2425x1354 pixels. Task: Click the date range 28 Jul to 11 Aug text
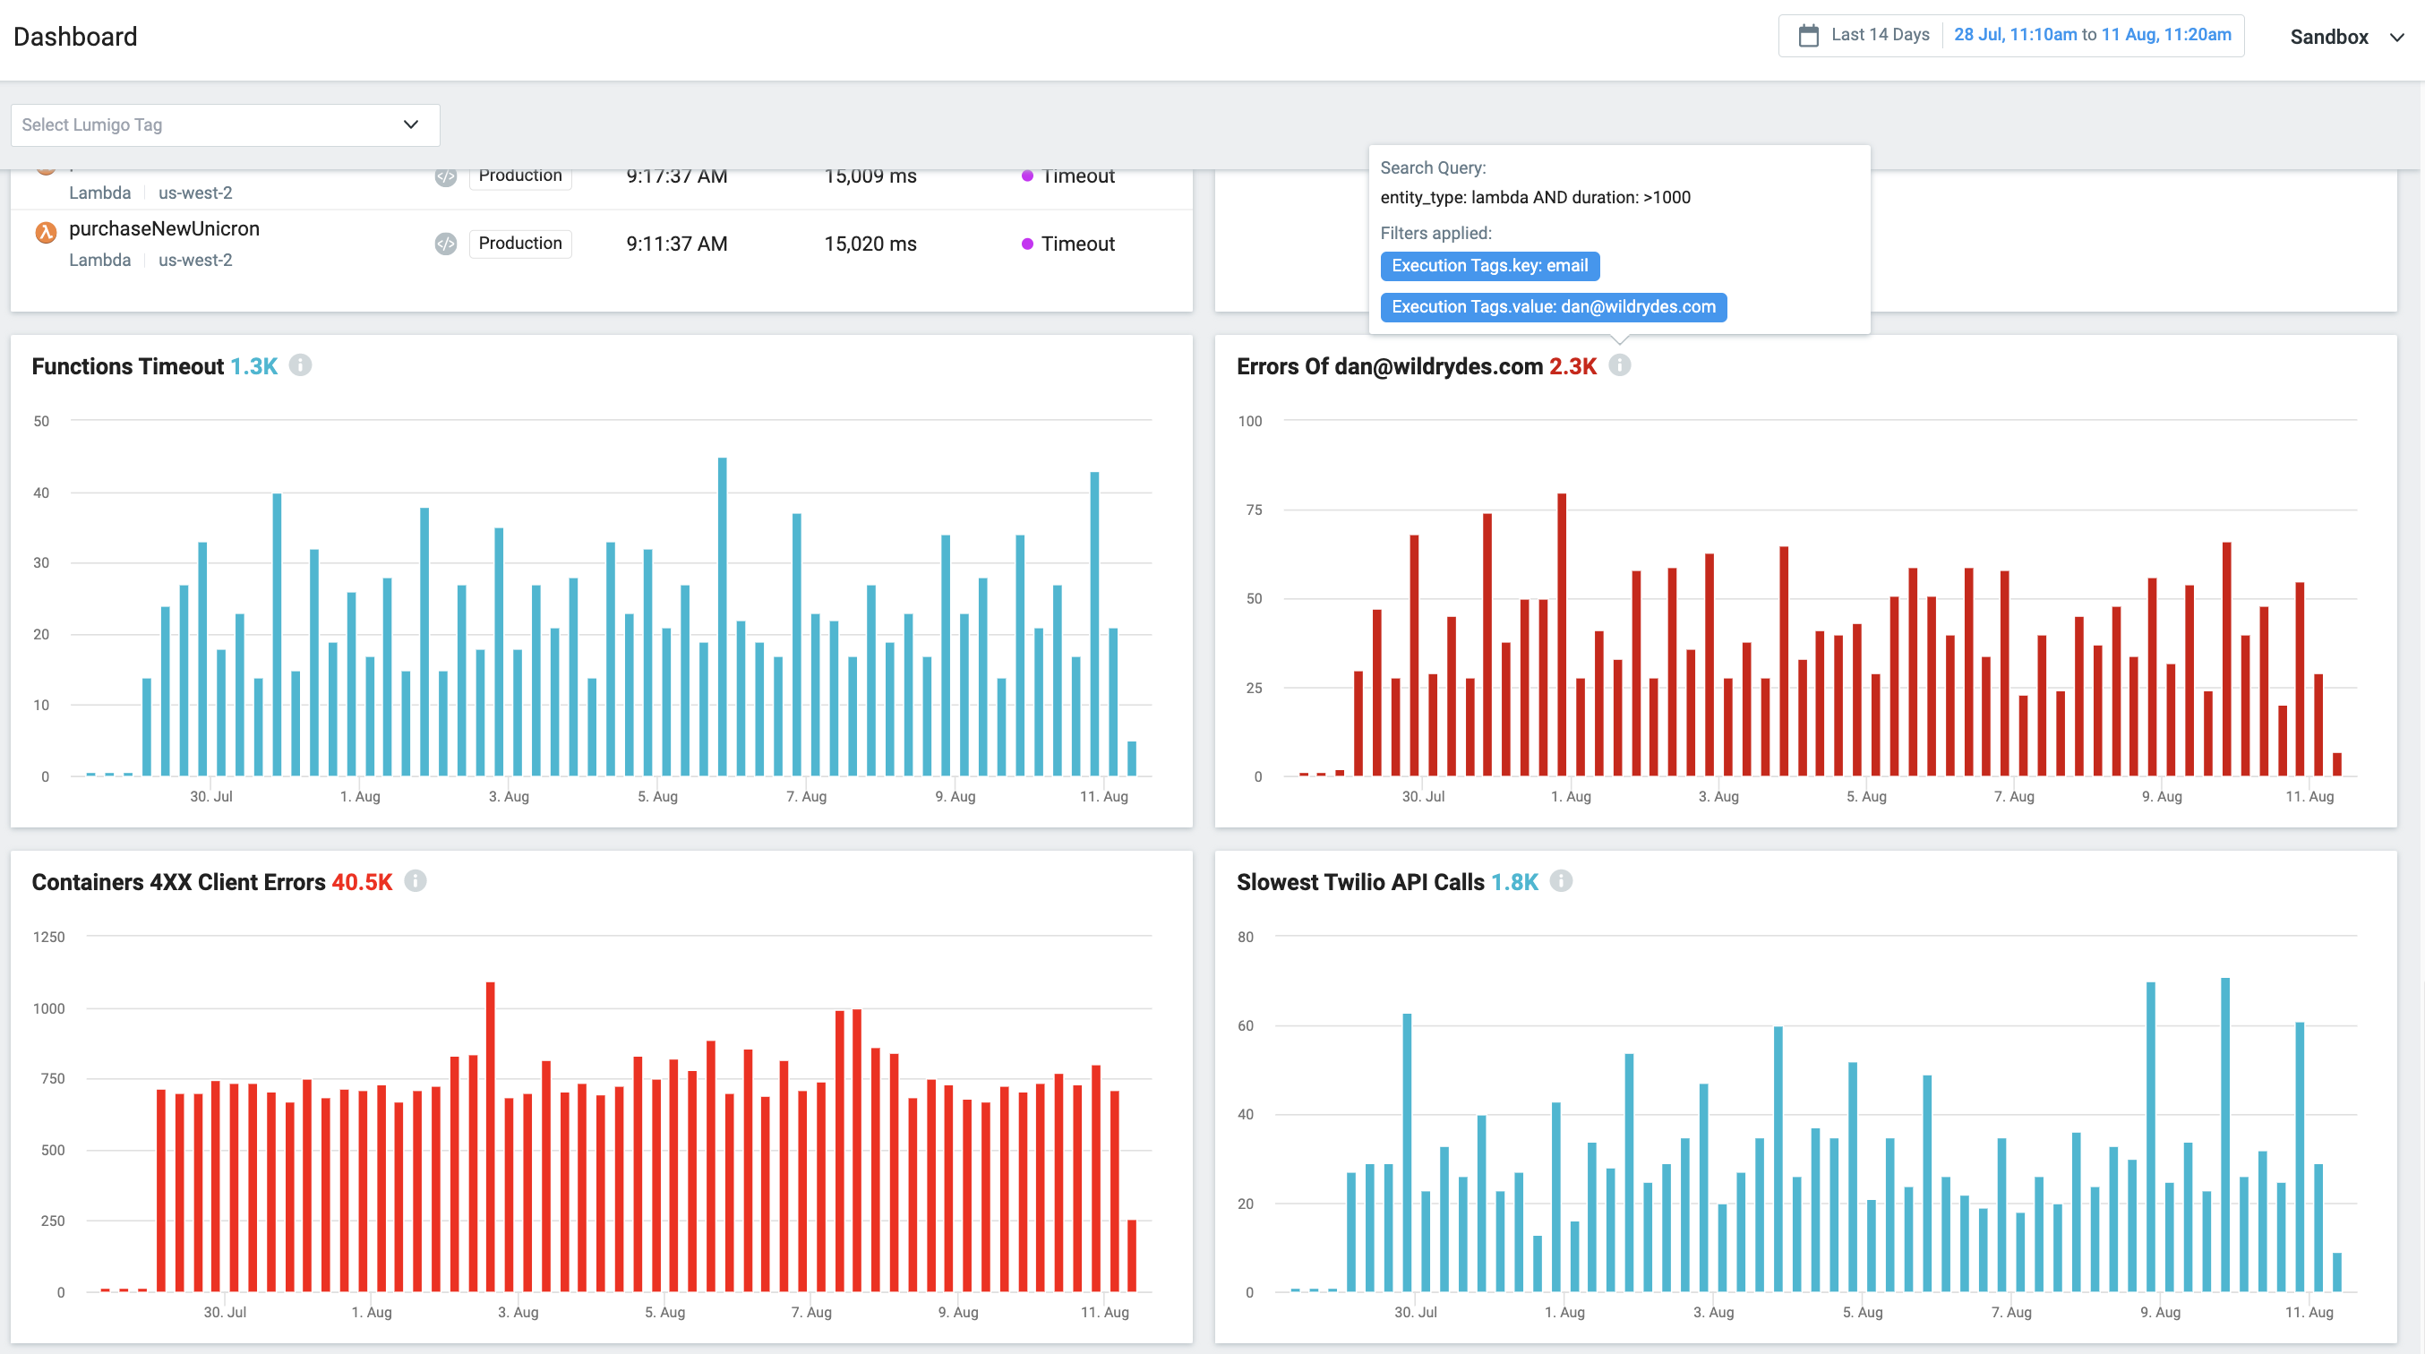(x=2092, y=35)
